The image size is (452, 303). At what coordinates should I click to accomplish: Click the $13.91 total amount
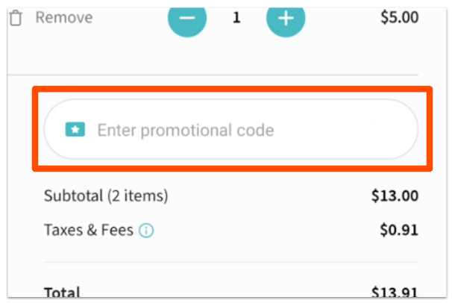394,293
